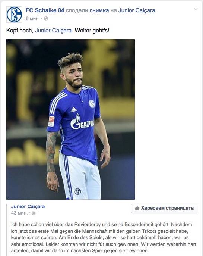
Task: Open Junior Caiçara name in shared post
Action: (x=28, y=206)
